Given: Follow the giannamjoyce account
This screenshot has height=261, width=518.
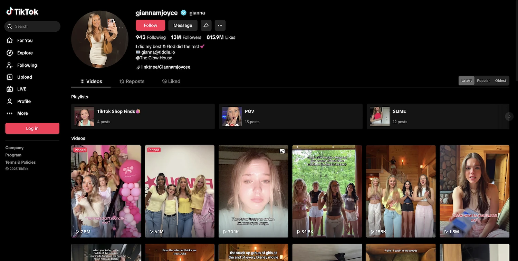Looking at the screenshot, I should 150,25.
